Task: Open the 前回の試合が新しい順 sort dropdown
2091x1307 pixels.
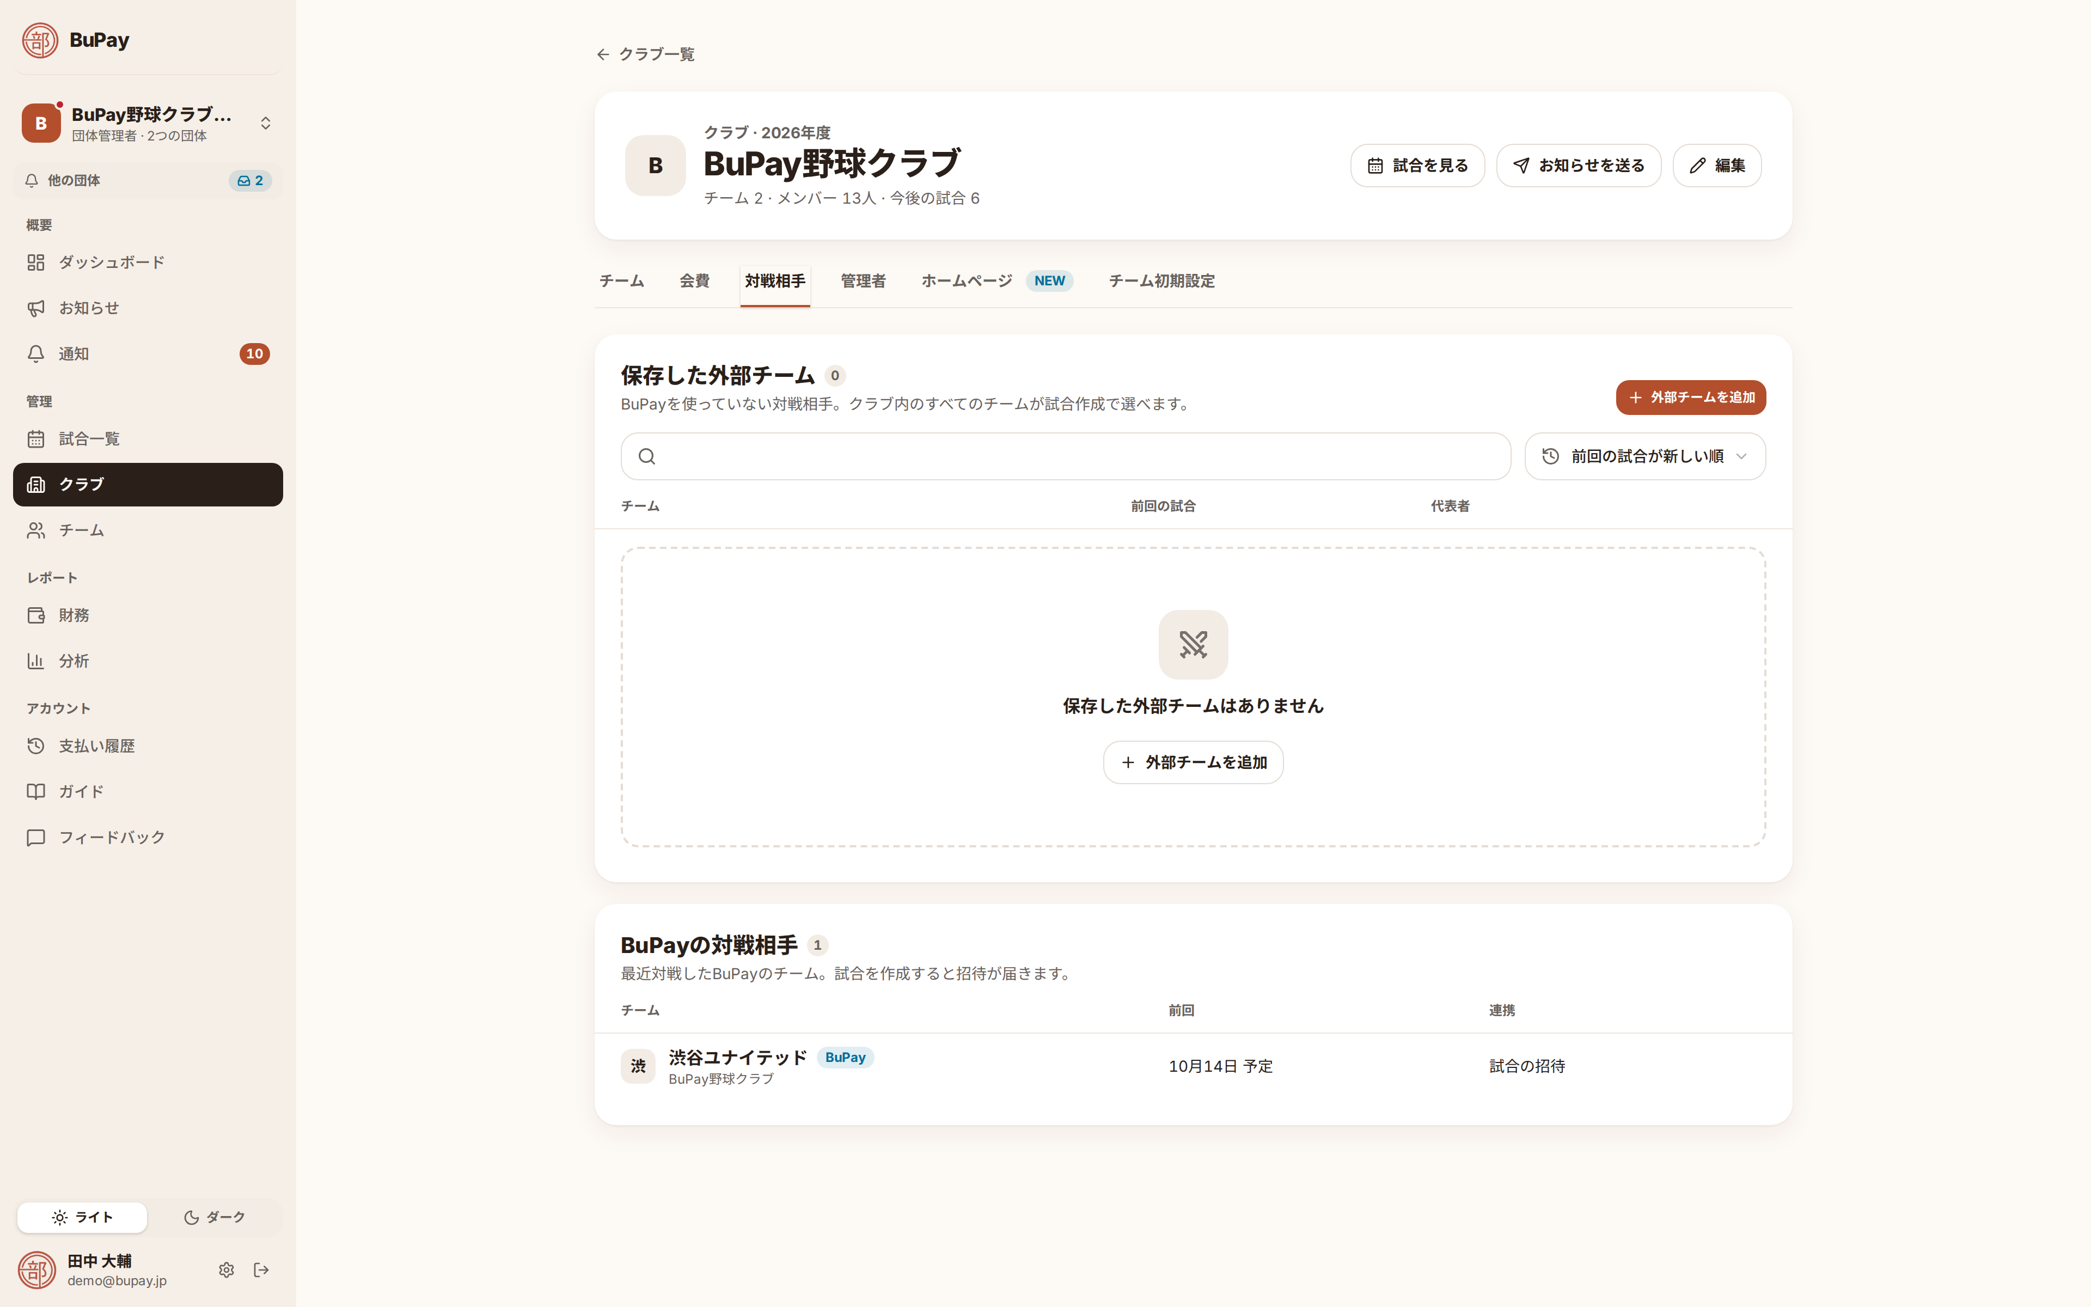Action: pyautogui.click(x=1644, y=456)
